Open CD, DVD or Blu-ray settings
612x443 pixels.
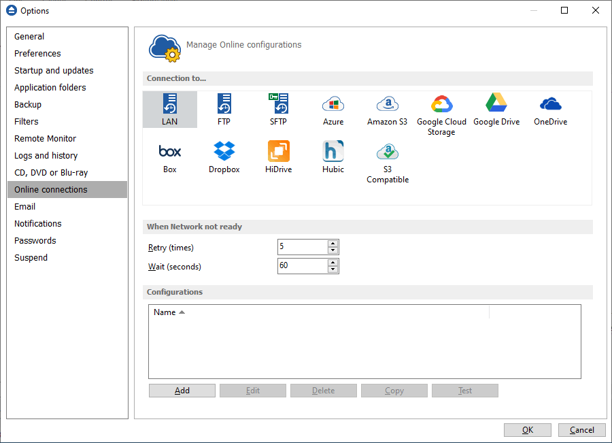click(x=67, y=172)
